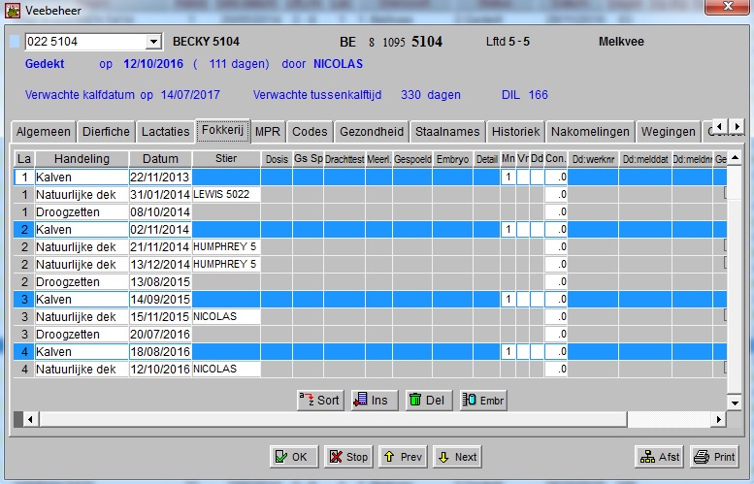Switch to the Lactaties tab
The image size is (754, 484).
pyautogui.click(x=164, y=132)
